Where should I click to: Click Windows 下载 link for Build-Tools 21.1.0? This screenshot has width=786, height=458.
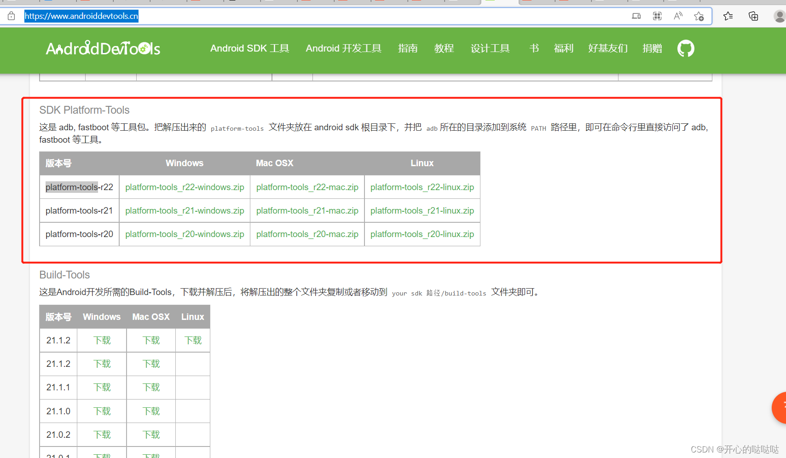102,411
